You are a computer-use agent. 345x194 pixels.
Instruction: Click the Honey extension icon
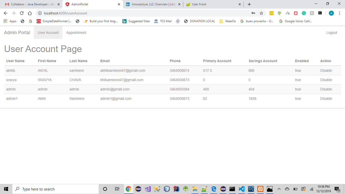click(x=312, y=13)
